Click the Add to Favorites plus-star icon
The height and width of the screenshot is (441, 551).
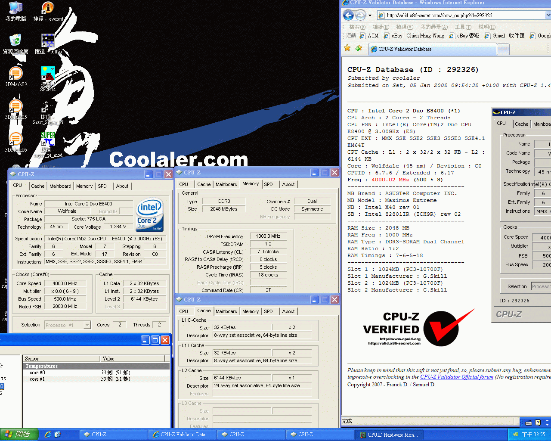pyautogui.click(x=359, y=49)
